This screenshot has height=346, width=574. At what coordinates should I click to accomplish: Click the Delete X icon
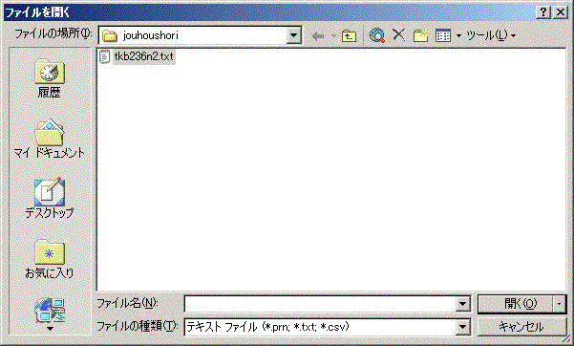(398, 35)
